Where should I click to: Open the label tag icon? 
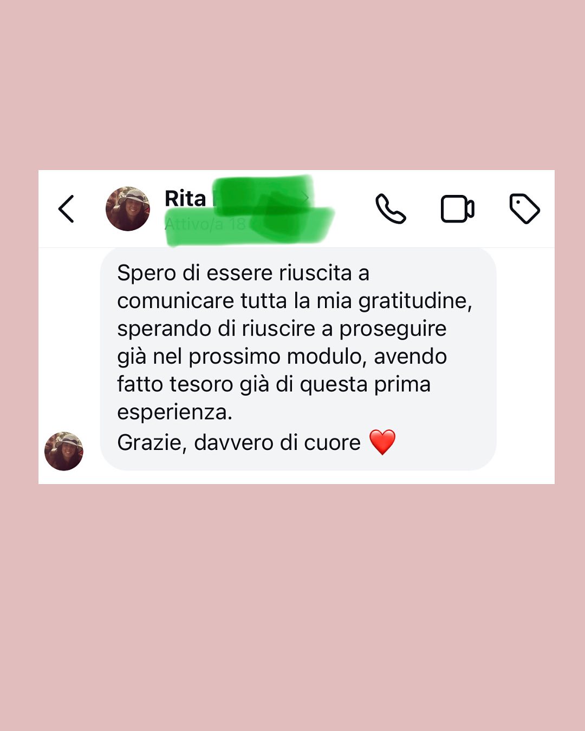pos(524,208)
